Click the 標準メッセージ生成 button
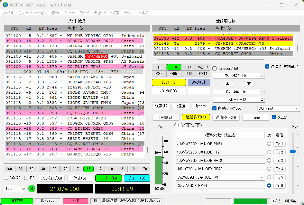Viewport: 304px width, 205px height. pos(220,135)
